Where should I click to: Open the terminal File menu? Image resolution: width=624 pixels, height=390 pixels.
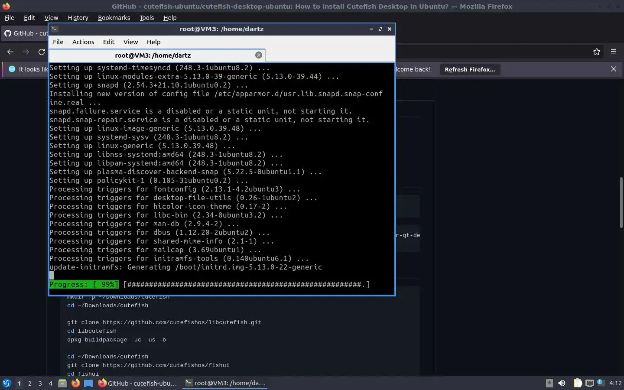point(58,42)
